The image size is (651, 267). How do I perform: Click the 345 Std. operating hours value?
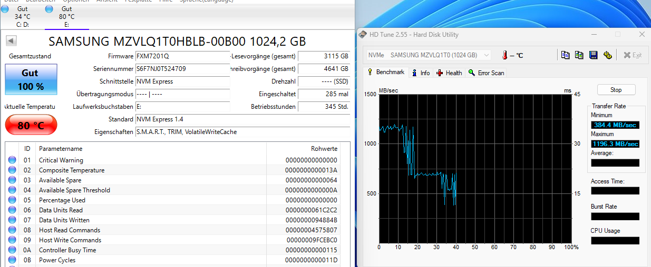[x=324, y=107]
